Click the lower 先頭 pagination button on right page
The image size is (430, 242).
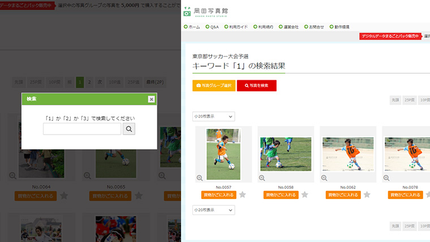pos(395,226)
